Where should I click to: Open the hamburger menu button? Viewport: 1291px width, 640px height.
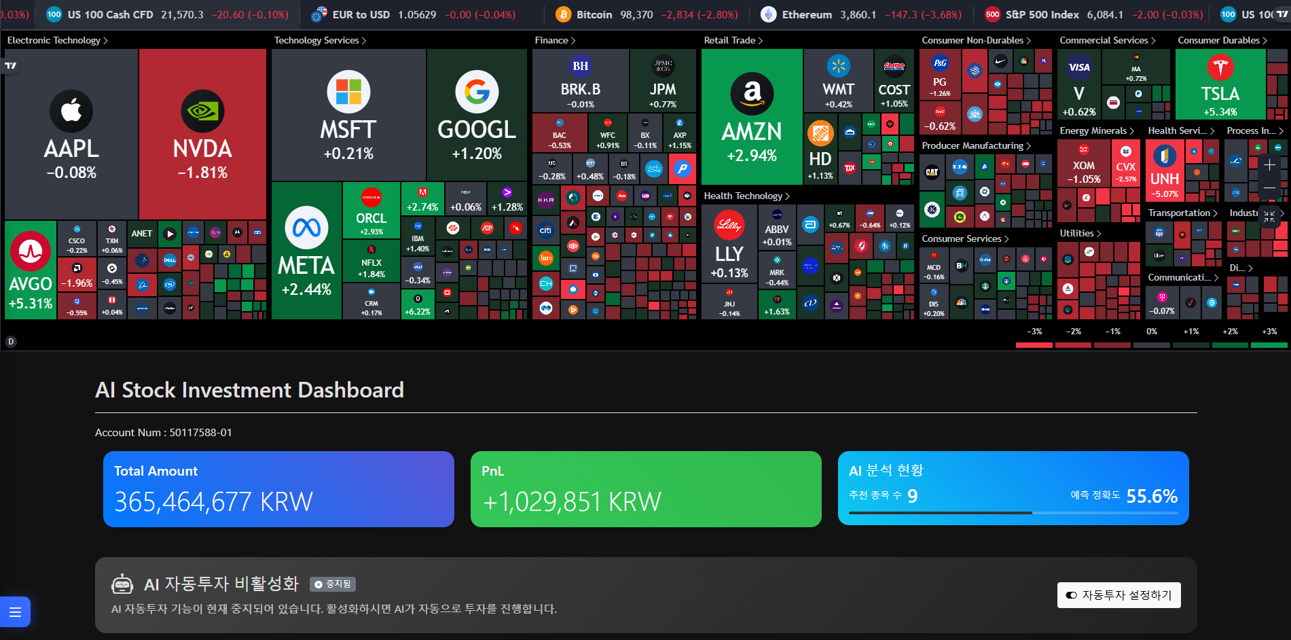[x=15, y=612]
